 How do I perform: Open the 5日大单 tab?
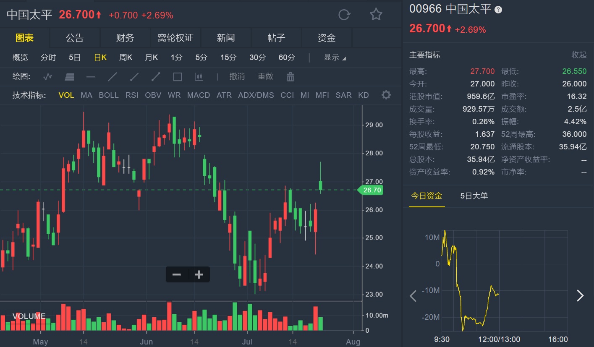coord(474,196)
